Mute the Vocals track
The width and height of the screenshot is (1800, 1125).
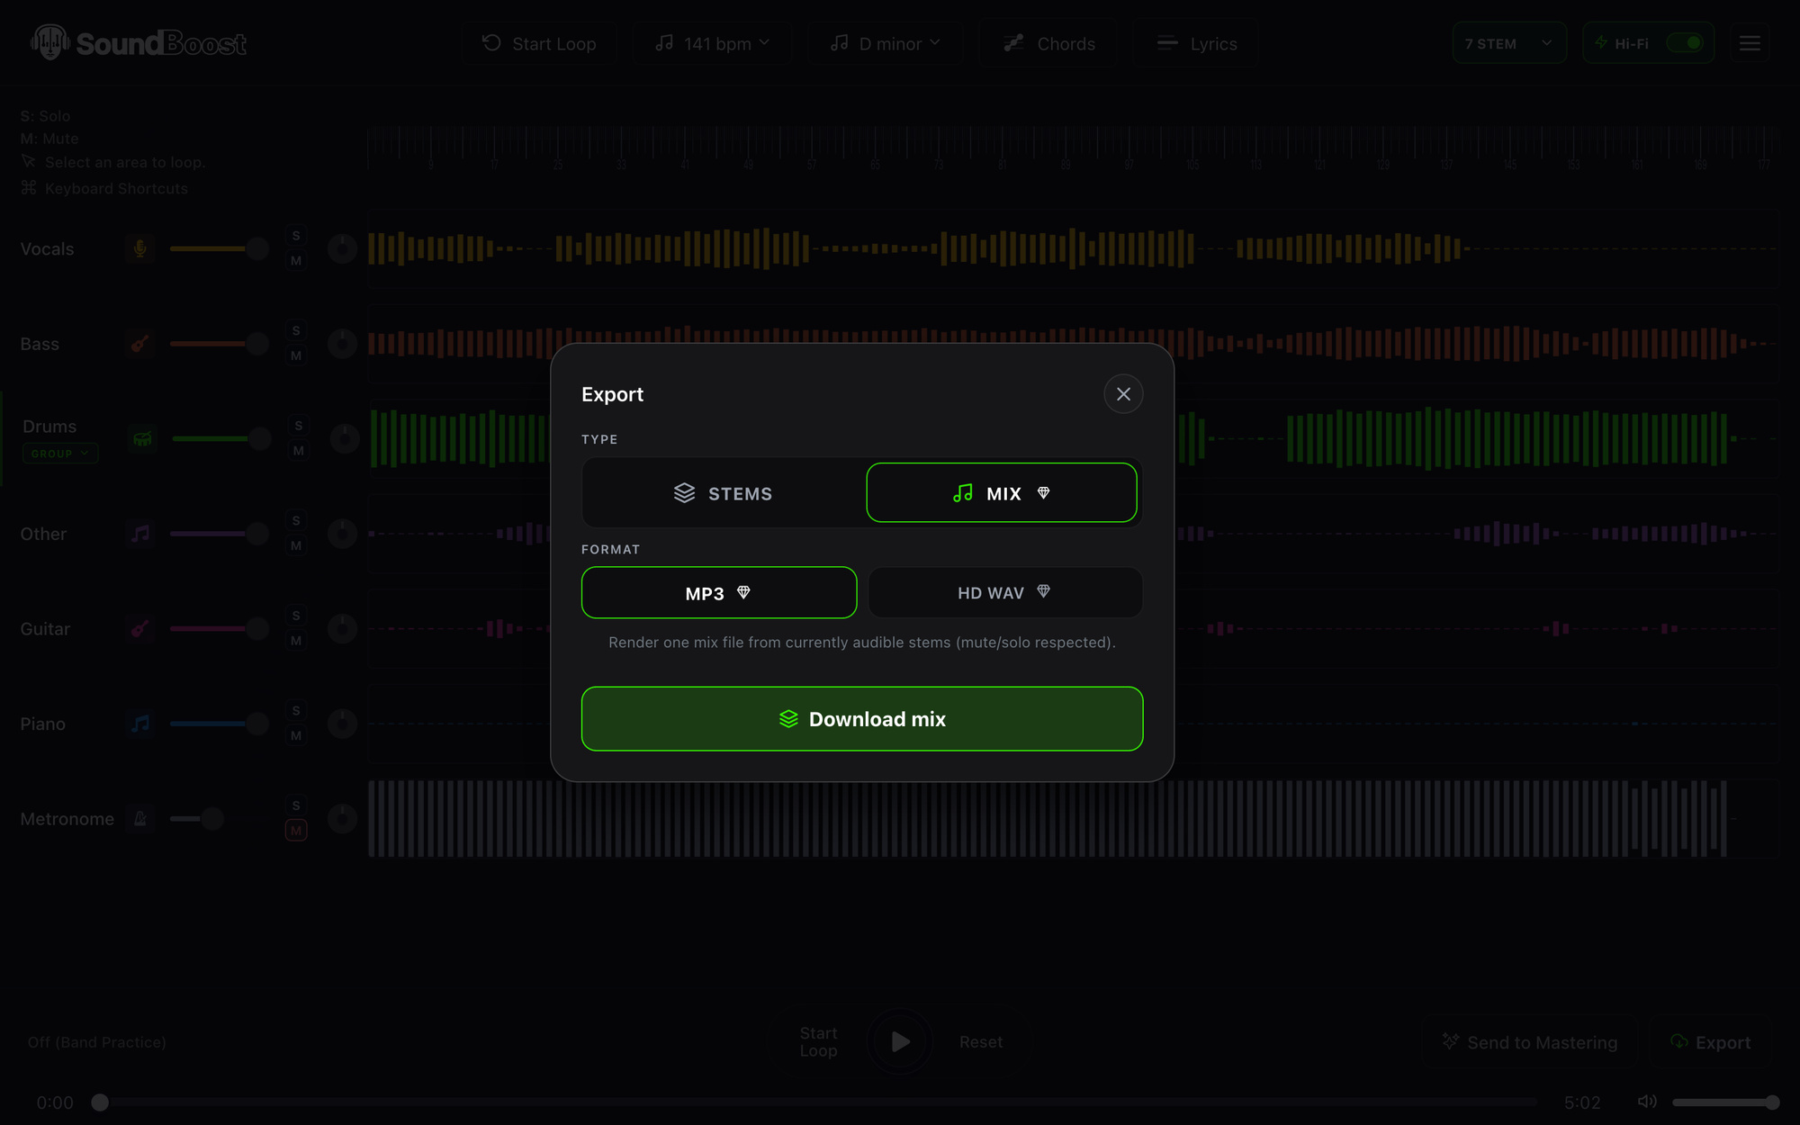coord(296,261)
